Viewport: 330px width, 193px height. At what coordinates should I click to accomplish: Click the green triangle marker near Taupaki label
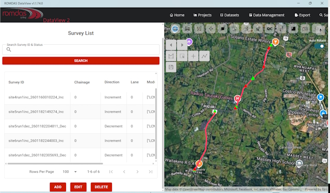click(214, 111)
